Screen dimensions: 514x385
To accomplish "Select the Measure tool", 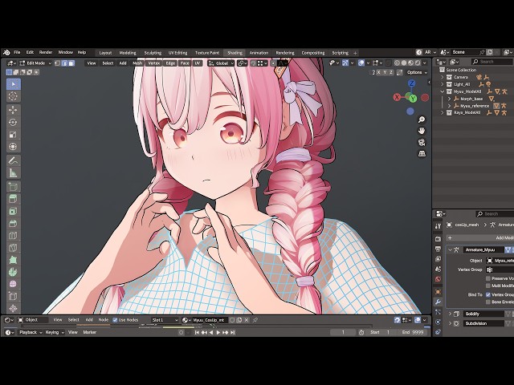I will (x=14, y=172).
